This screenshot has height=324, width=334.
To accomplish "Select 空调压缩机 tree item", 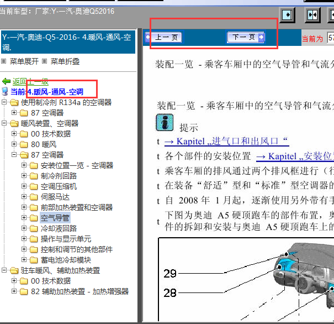I will click(59, 186).
